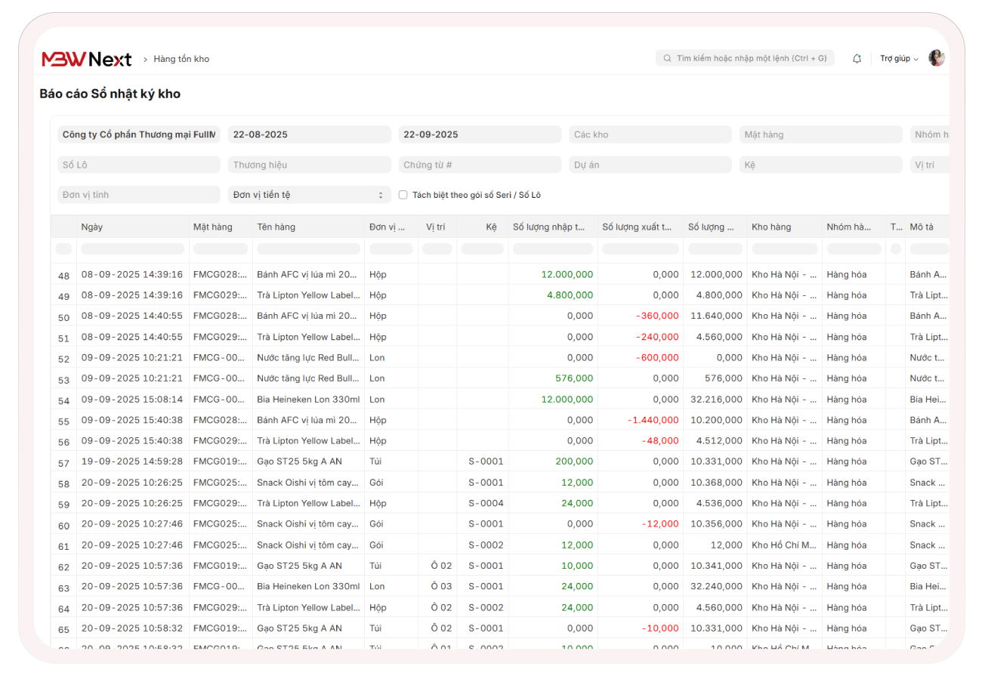Go to Hàng tồn kho breadcrumb

(x=181, y=59)
